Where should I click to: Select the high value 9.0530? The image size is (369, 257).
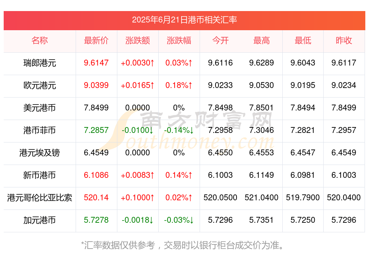tap(262, 85)
